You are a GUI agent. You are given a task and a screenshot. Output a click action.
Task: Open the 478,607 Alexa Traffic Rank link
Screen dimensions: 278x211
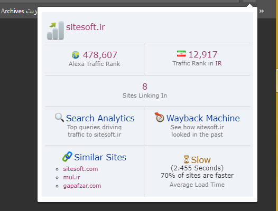coord(100,55)
